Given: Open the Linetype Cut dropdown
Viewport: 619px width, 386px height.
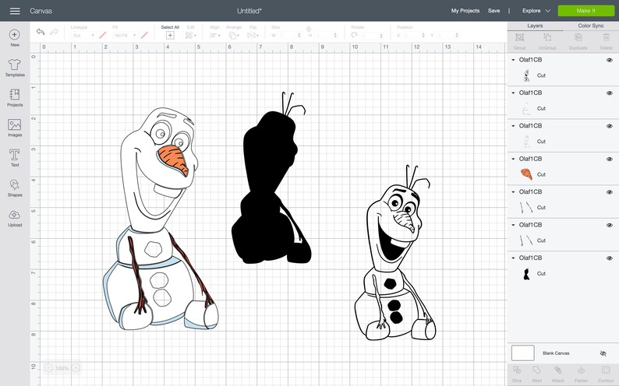Looking at the screenshot, I should [x=83, y=36].
